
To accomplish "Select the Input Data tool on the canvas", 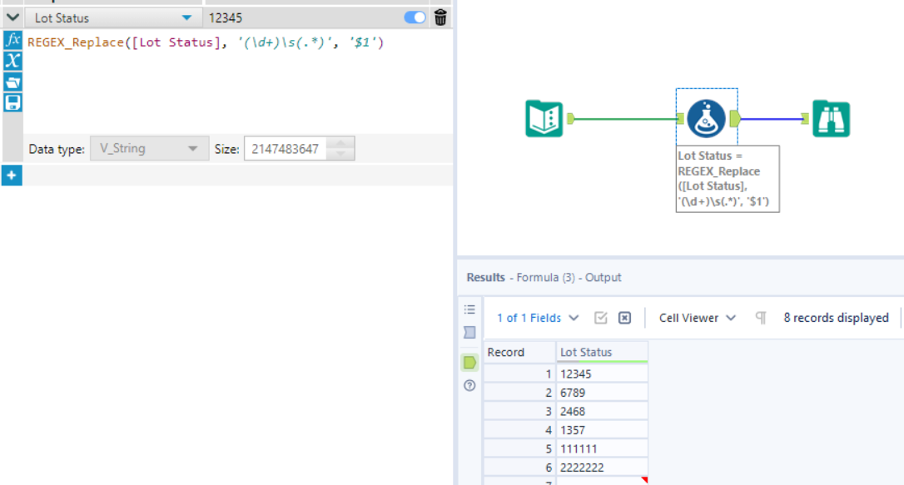I will (x=545, y=118).
